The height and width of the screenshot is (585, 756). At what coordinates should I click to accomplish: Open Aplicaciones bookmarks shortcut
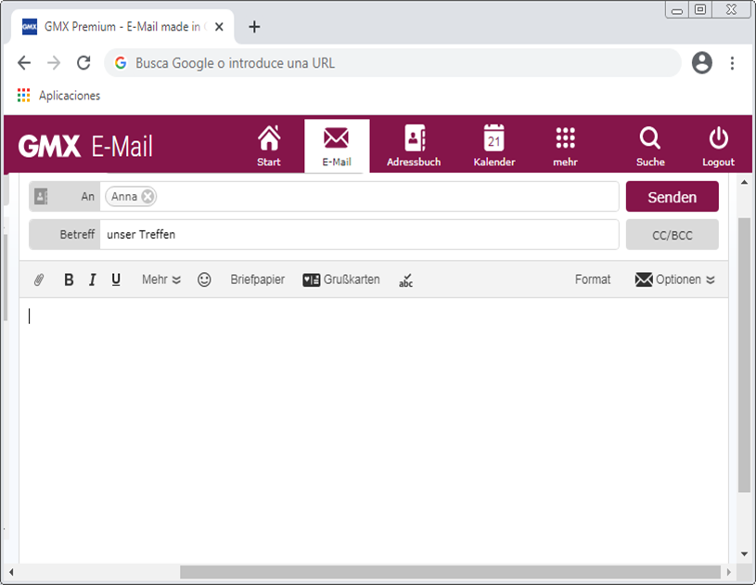58,96
